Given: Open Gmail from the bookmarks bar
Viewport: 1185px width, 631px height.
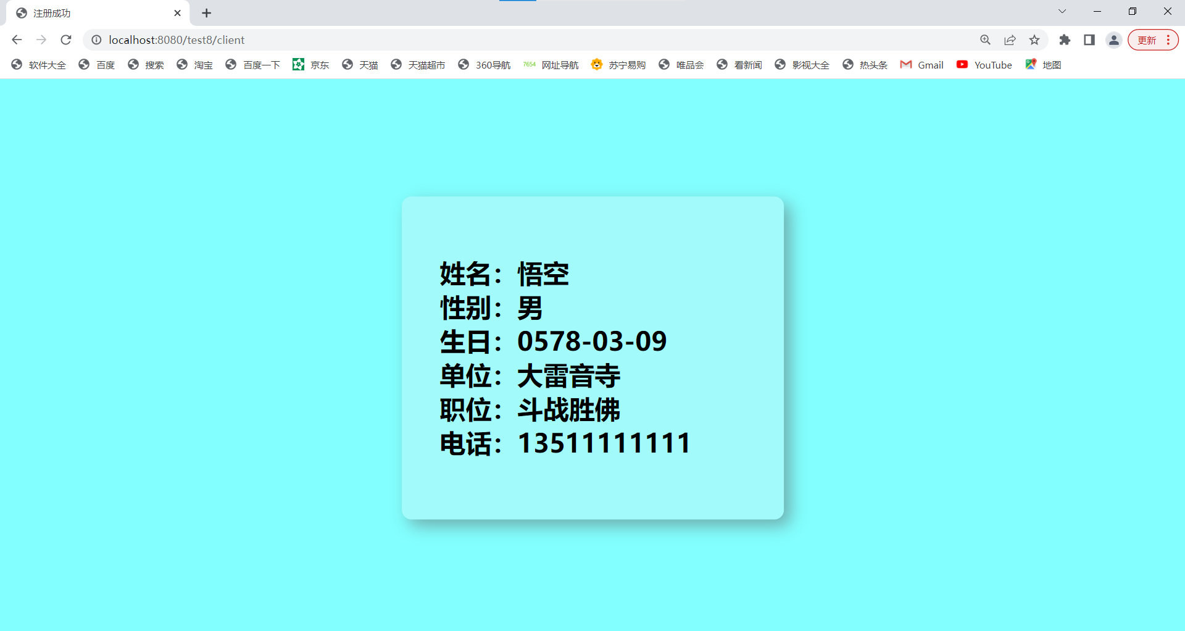Looking at the screenshot, I should pyautogui.click(x=921, y=64).
